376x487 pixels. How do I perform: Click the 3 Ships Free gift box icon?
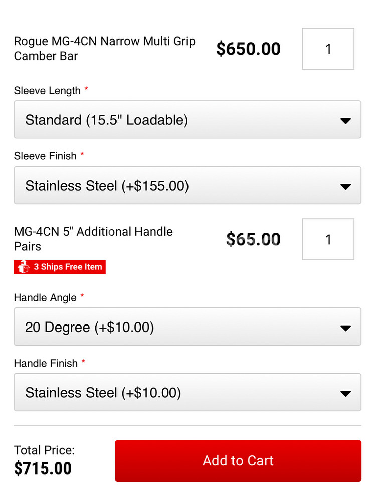coord(23,267)
